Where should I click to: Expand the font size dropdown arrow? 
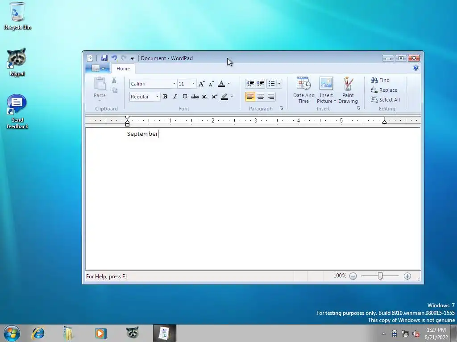193,84
